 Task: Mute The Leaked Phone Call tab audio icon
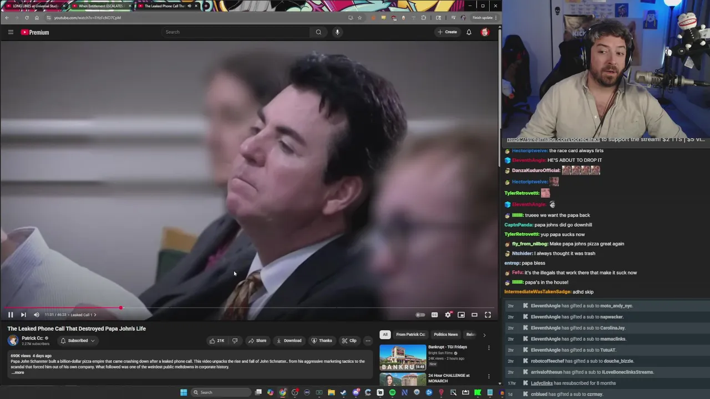click(x=189, y=6)
